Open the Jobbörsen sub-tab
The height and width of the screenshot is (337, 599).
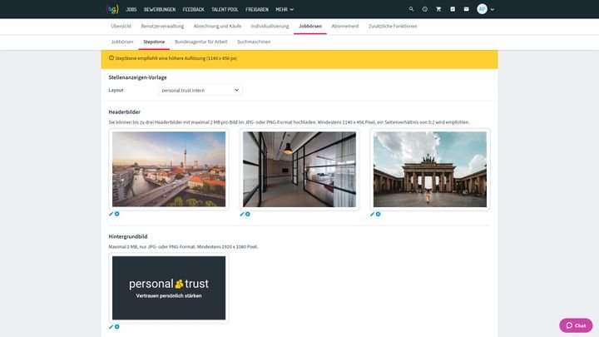click(122, 42)
